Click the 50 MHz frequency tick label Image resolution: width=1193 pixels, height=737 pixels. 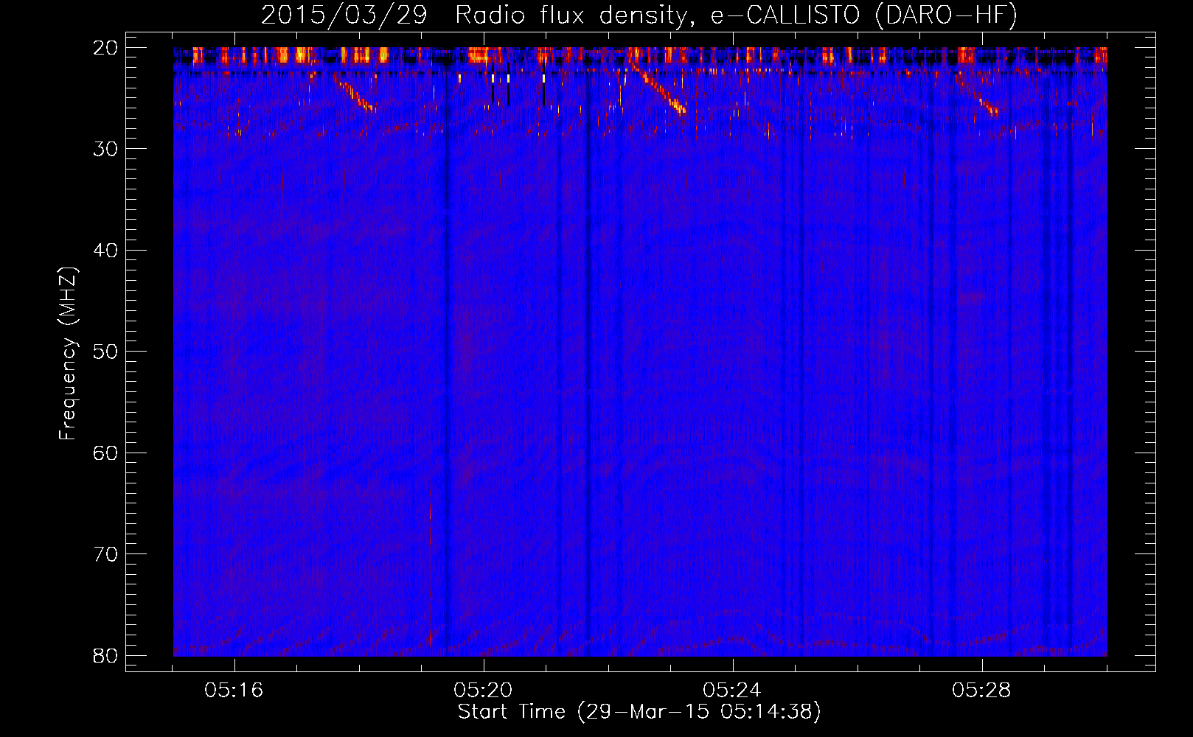105,352
